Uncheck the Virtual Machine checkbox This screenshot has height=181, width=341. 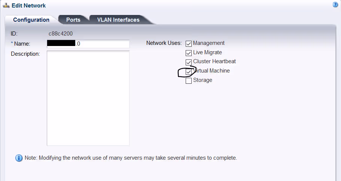189,71
